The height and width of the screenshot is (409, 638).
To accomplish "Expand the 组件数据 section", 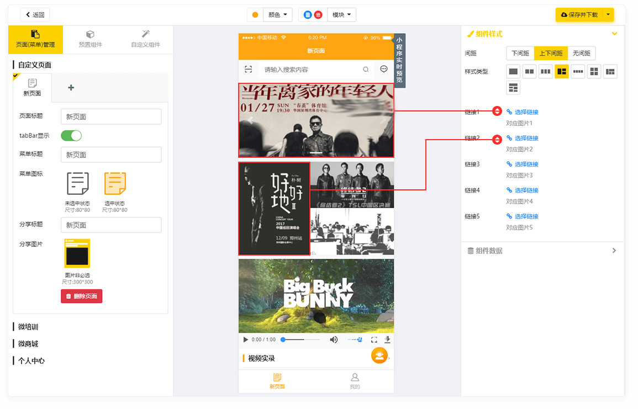I will coord(542,251).
